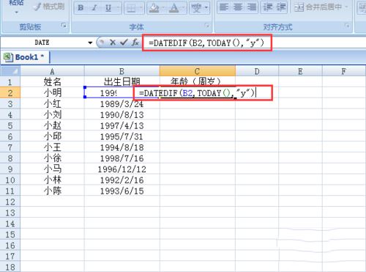The width and height of the screenshot is (366, 272).
Task: Align text left
Action: (x=224, y=7)
